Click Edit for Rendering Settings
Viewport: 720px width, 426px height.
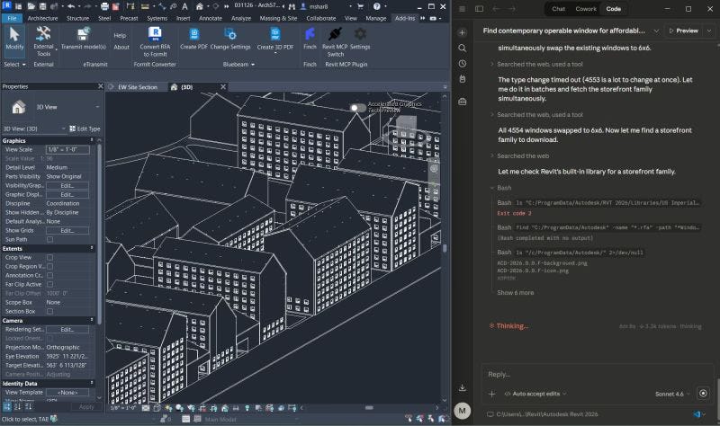click(x=67, y=329)
